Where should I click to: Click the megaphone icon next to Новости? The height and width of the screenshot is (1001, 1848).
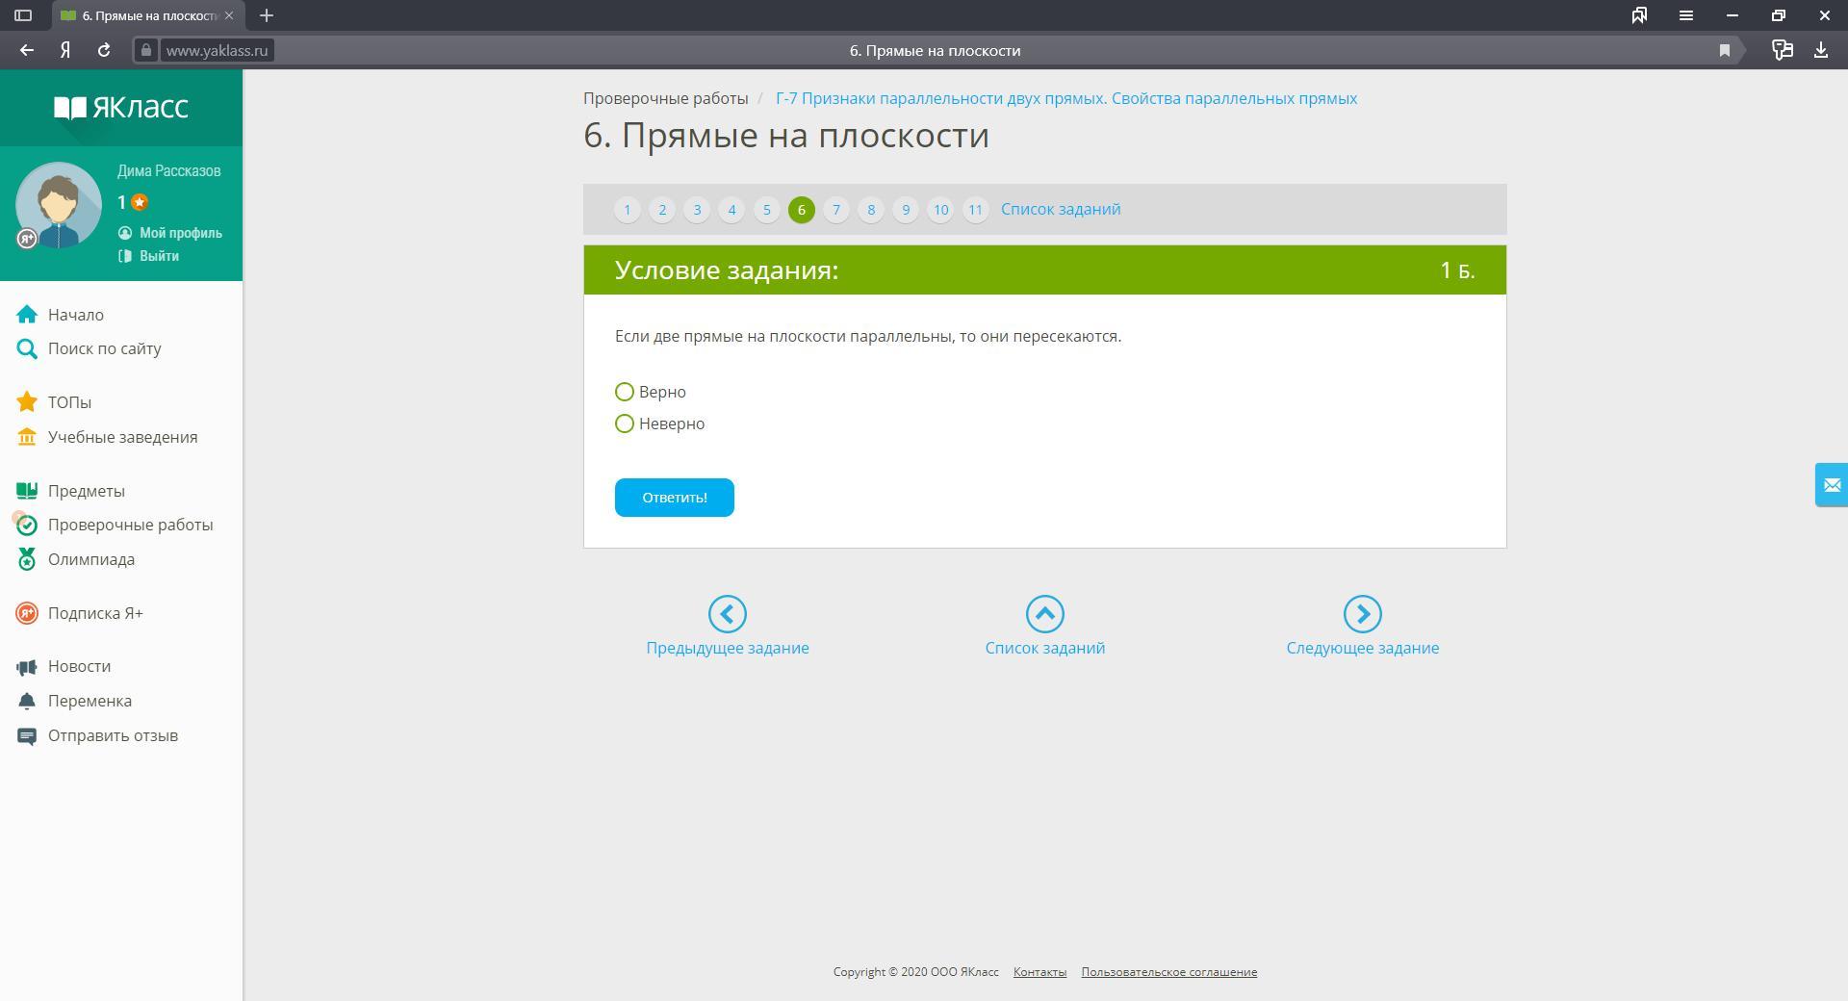[x=27, y=667]
